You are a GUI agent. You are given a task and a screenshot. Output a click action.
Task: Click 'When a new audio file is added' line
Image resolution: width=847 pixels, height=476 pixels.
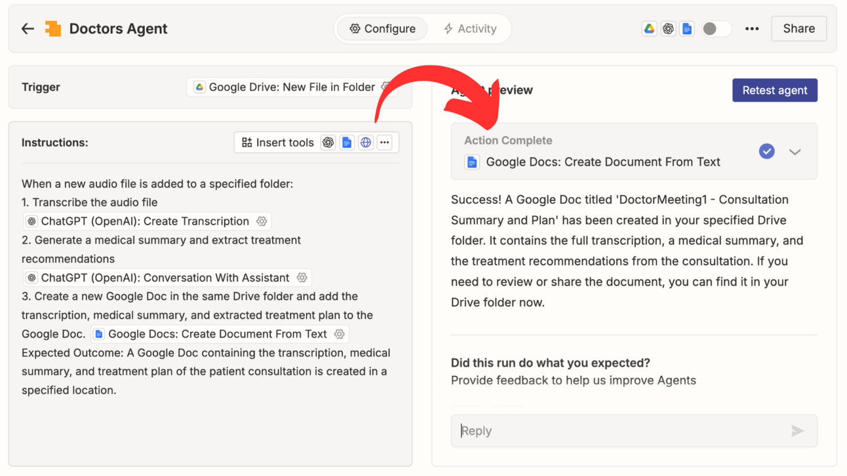tap(157, 184)
